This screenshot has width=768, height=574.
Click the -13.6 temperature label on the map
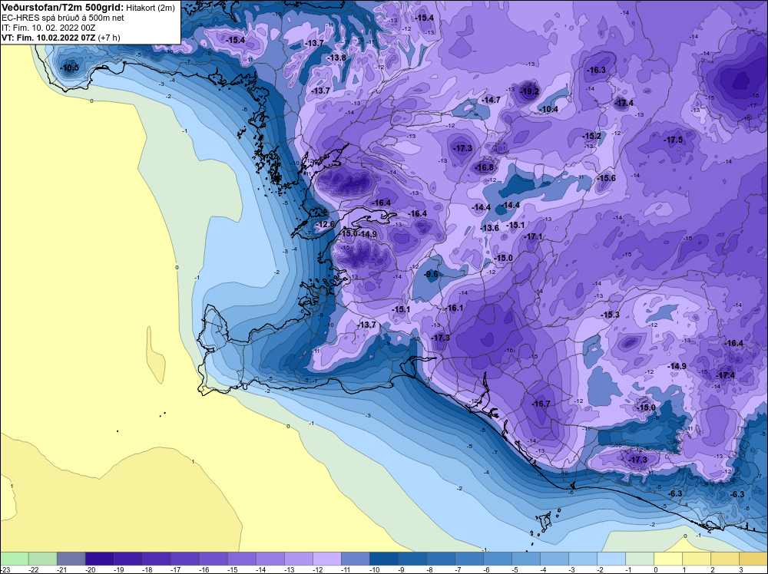(x=489, y=228)
